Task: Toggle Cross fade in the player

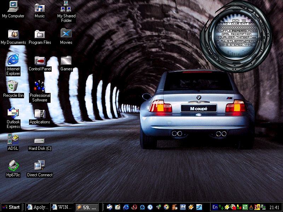Action: click(x=252, y=31)
